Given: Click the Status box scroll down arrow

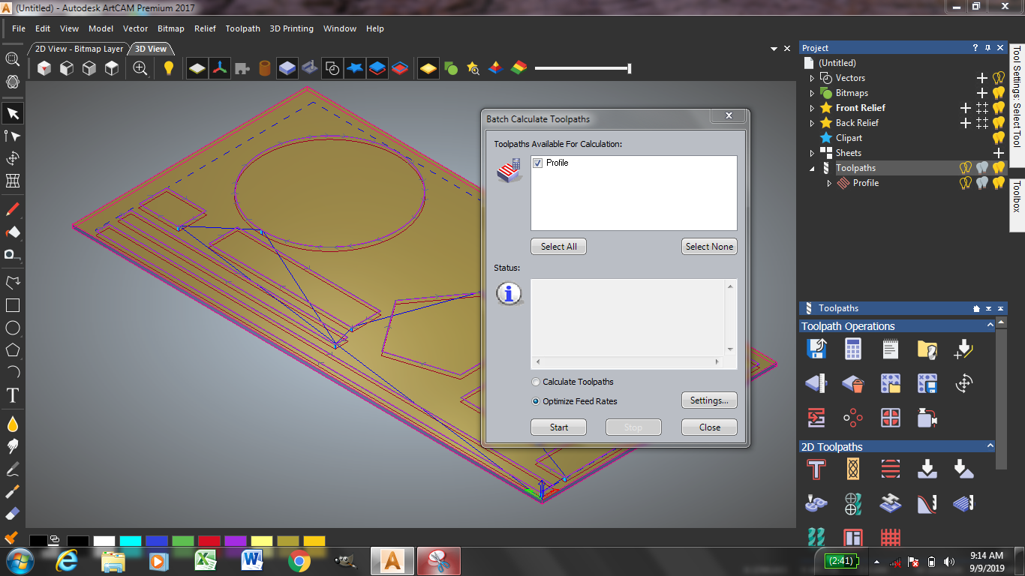Looking at the screenshot, I should tap(731, 349).
